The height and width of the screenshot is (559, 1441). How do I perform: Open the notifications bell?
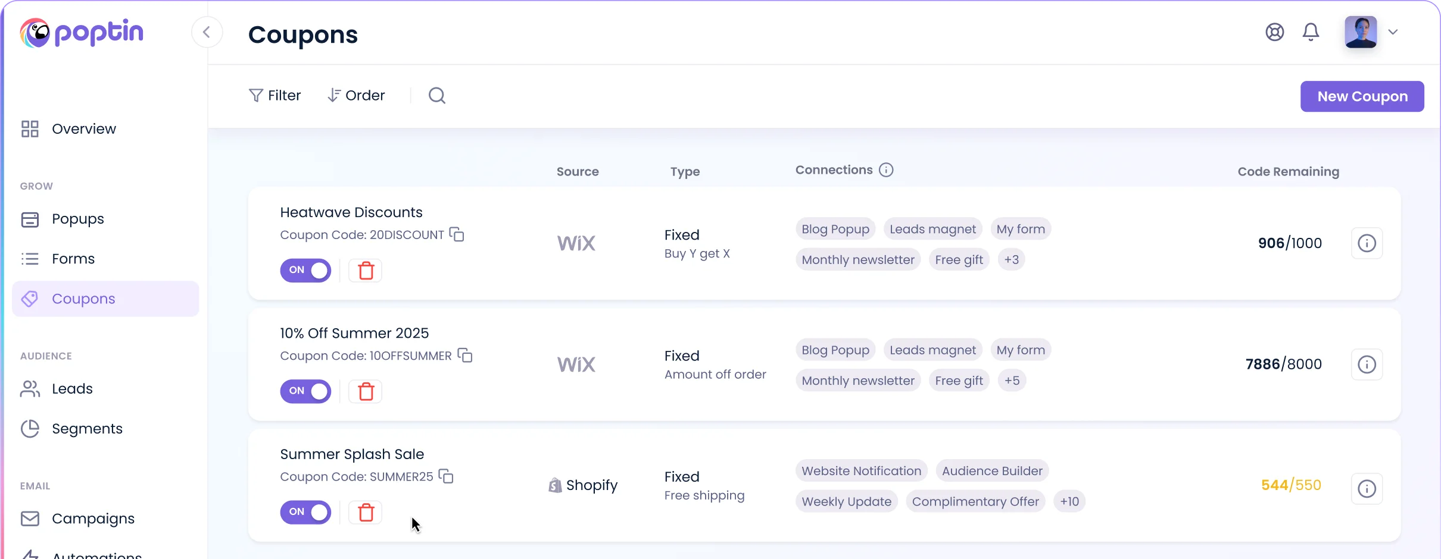click(1311, 32)
